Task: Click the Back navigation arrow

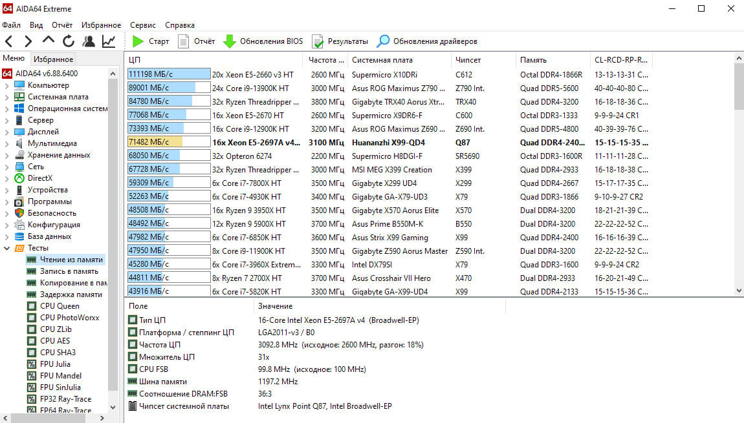Action: coord(9,41)
